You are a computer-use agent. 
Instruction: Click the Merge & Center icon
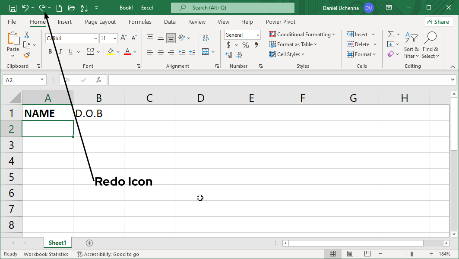(206, 52)
